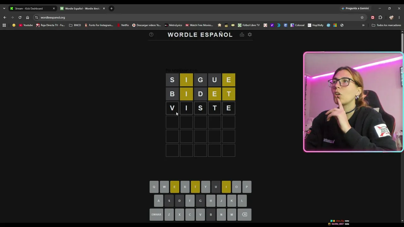Open the BNCO bookmarks folder

pos(75,25)
